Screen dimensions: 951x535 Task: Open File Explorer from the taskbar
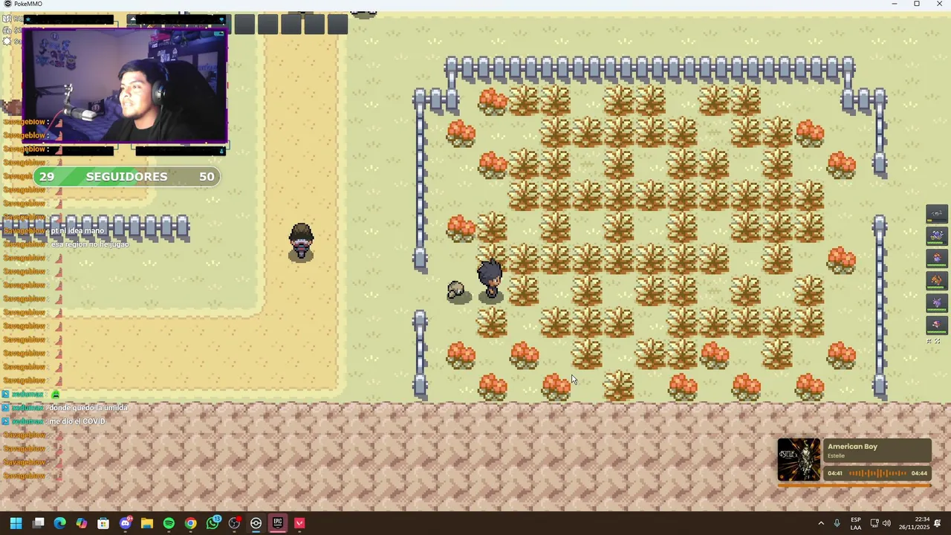coord(147,523)
